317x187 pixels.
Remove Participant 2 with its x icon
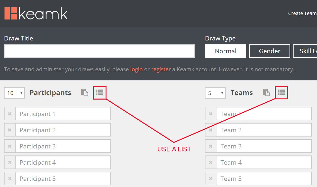point(10,130)
